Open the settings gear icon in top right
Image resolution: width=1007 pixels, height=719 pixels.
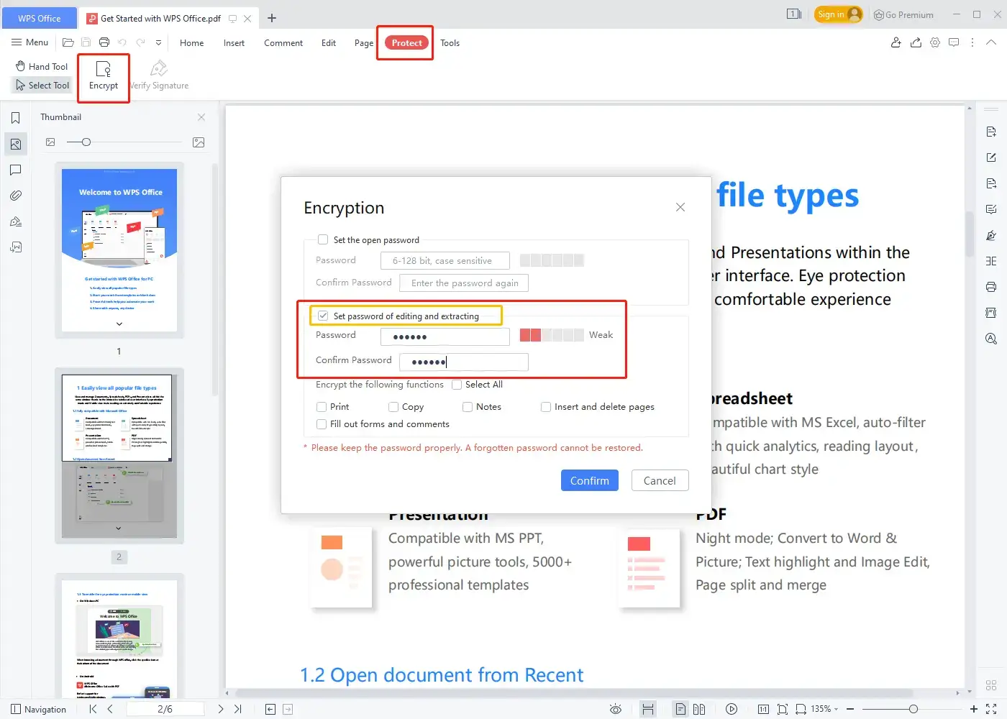tap(935, 42)
